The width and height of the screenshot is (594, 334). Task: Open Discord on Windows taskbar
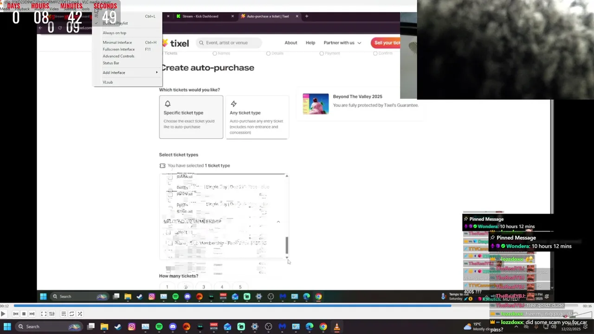click(173, 327)
